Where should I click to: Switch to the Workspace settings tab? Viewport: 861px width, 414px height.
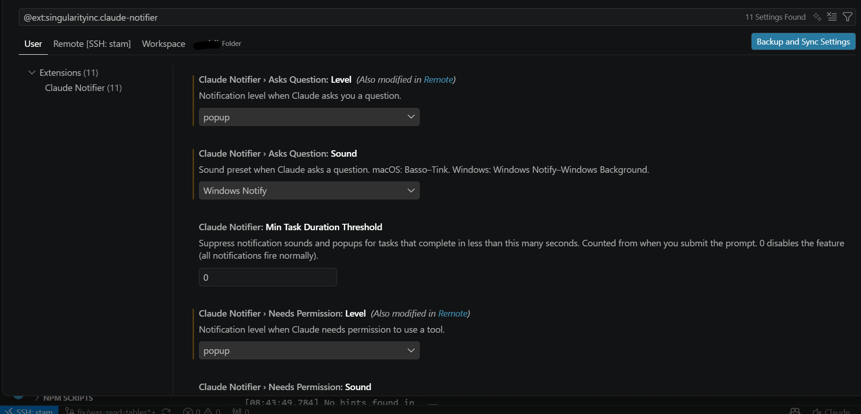click(x=164, y=44)
